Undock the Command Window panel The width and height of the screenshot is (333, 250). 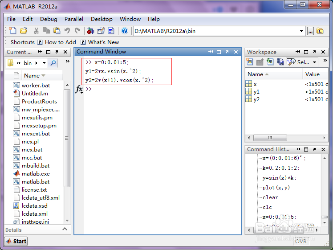pyautogui.click(x=227, y=52)
